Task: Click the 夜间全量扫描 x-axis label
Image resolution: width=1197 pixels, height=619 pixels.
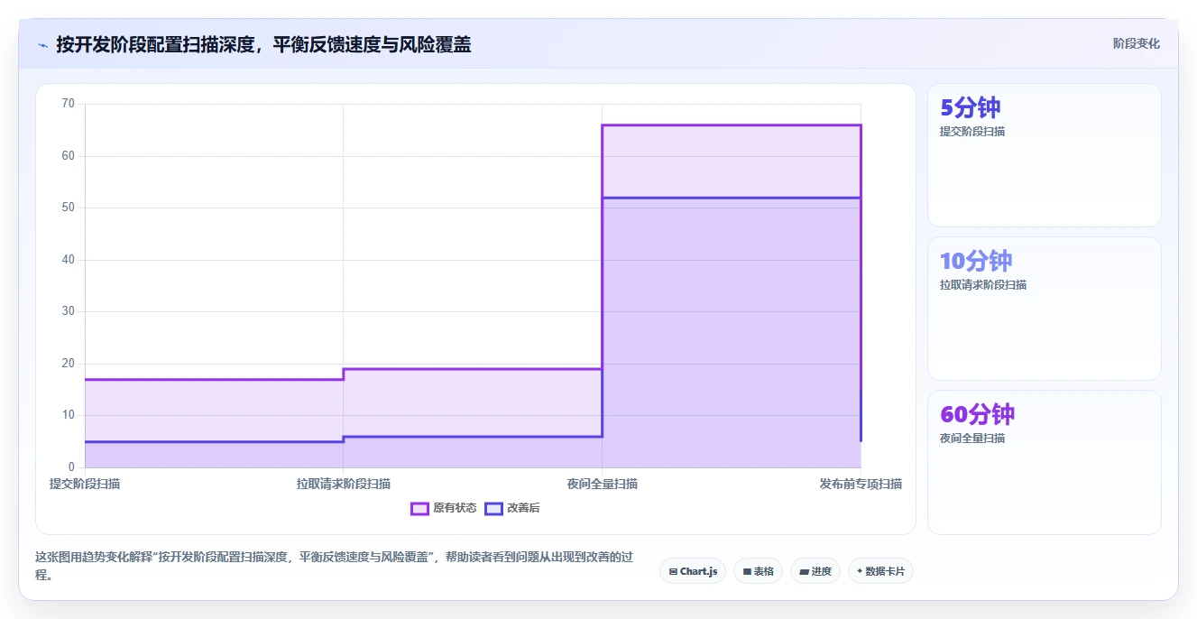Action: pyautogui.click(x=603, y=484)
